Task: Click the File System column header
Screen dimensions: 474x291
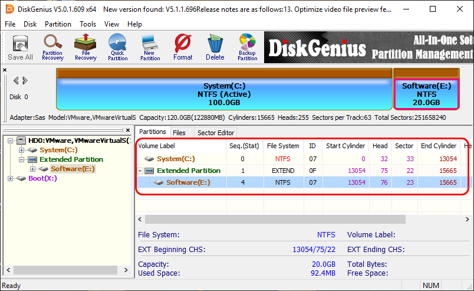Action: click(283, 146)
